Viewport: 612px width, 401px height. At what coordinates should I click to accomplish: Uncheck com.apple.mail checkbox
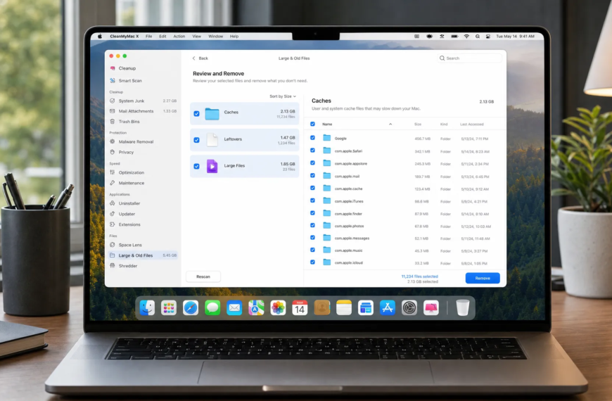(312, 176)
